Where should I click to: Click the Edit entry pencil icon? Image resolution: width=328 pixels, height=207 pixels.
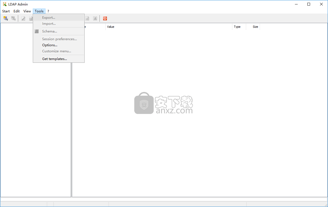tap(23, 18)
